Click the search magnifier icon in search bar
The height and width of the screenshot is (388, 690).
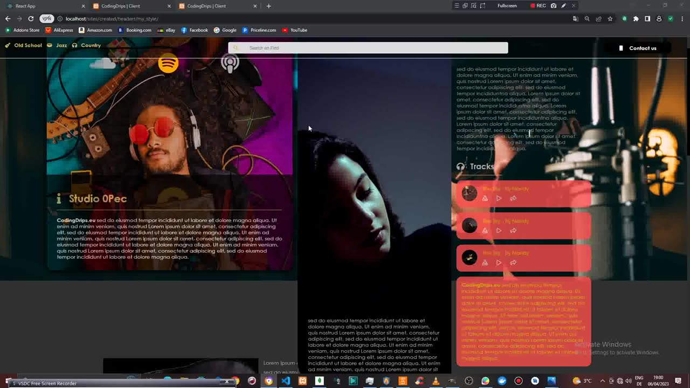click(x=236, y=48)
